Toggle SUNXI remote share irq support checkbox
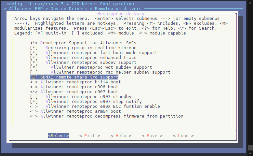Screen dimensions: 253x156 (34, 77)
